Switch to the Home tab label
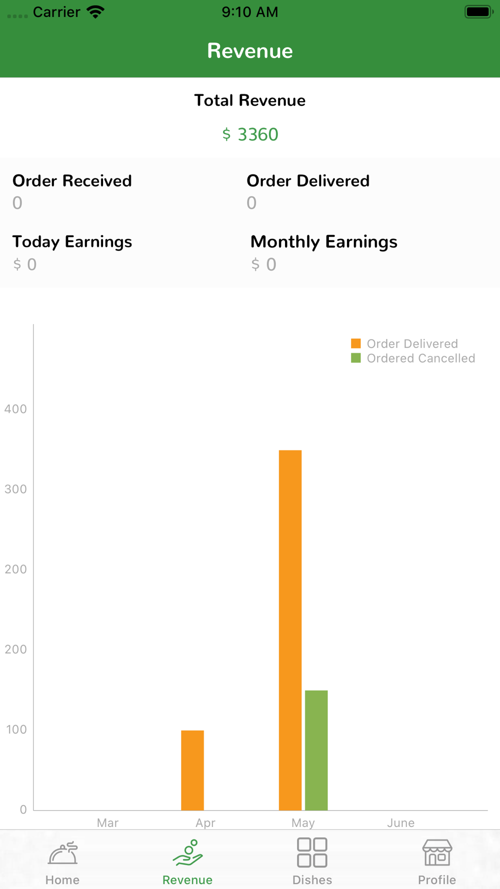 coord(62,879)
